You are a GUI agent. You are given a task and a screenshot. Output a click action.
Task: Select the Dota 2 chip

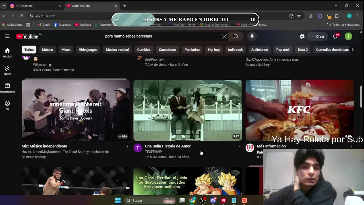303,50
